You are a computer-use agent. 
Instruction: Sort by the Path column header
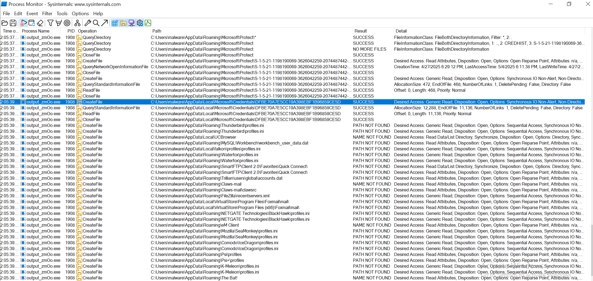click(252, 31)
